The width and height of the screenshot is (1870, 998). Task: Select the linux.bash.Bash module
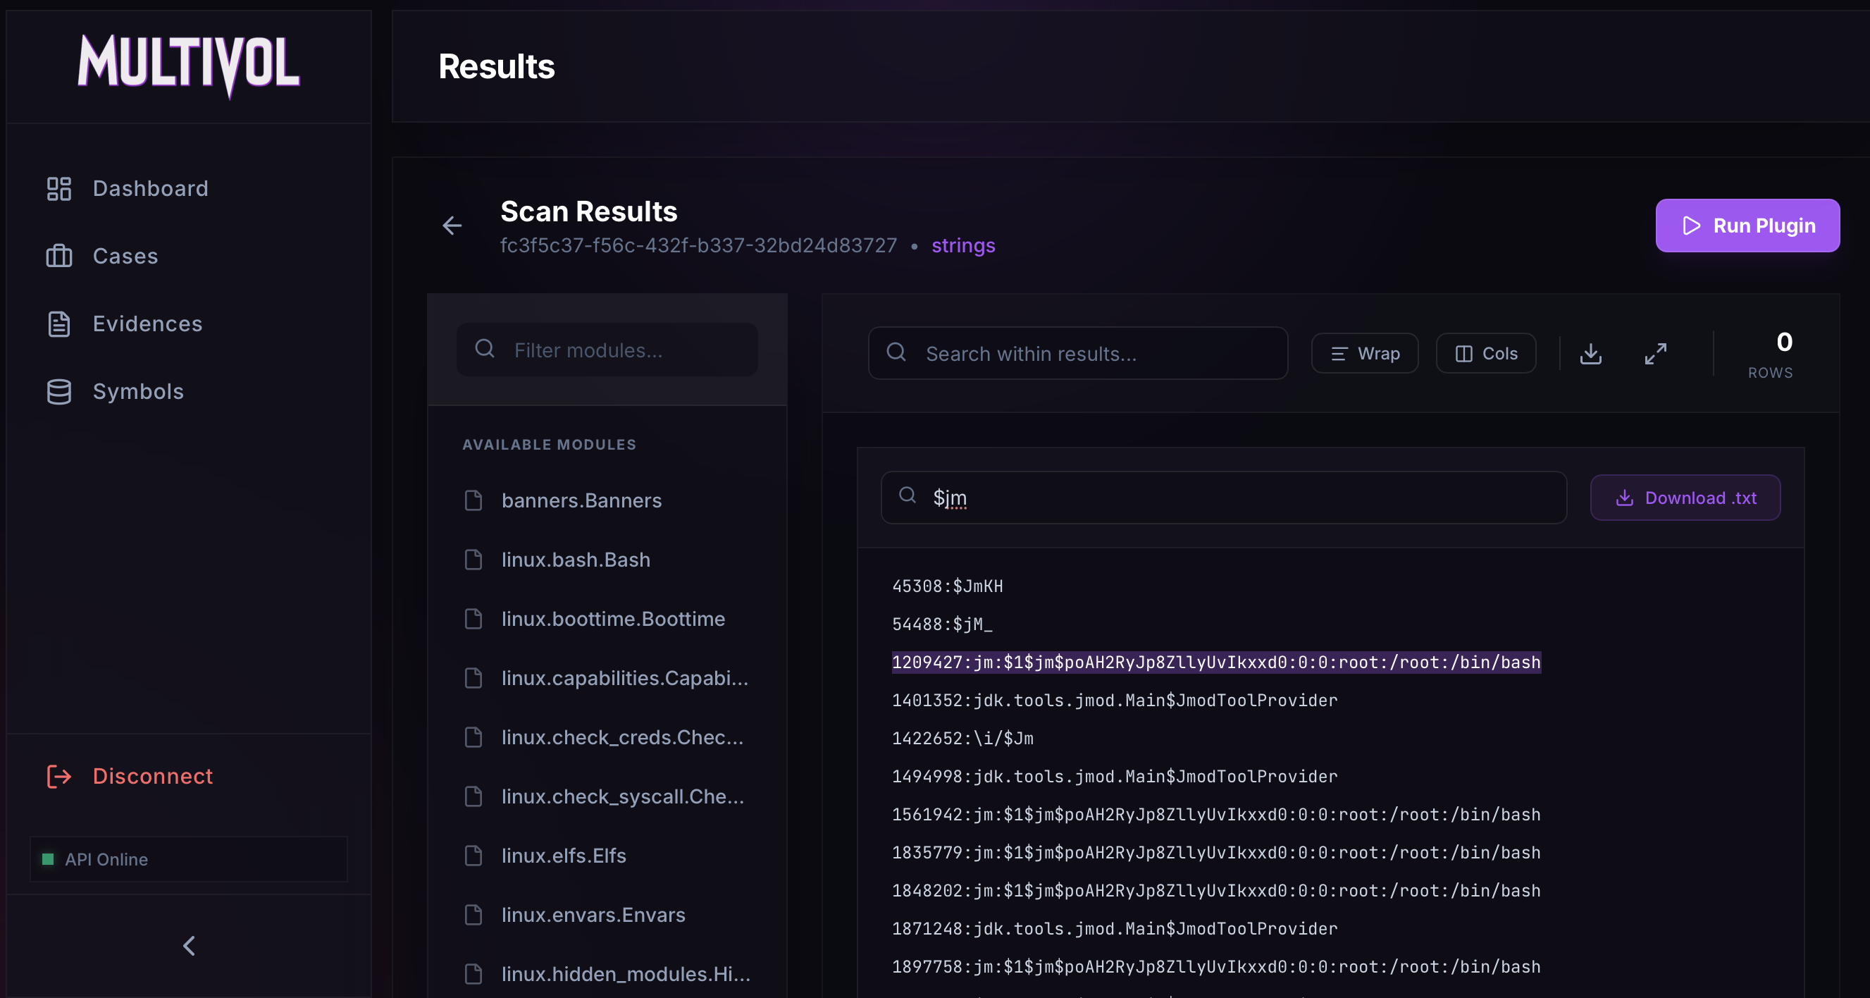click(575, 560)
